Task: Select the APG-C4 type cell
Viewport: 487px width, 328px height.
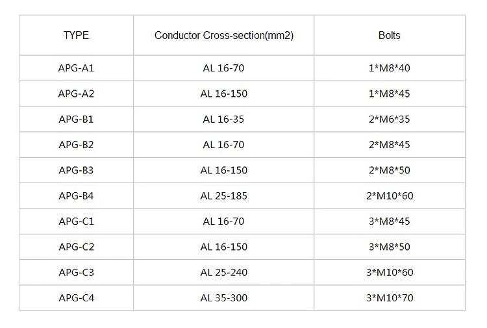Action: pos(76,298)
